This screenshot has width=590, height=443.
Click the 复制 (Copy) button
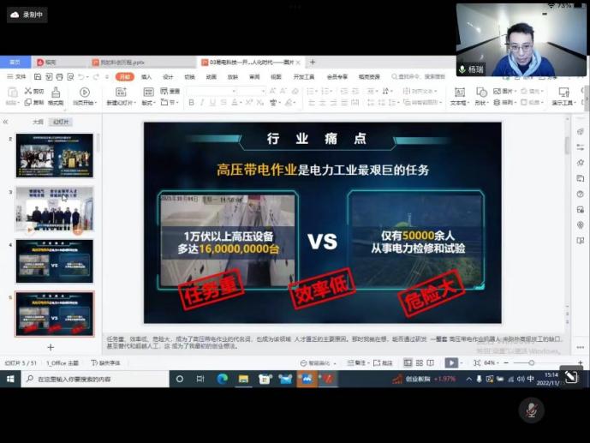pyautogui.click(x=34, y=102)
